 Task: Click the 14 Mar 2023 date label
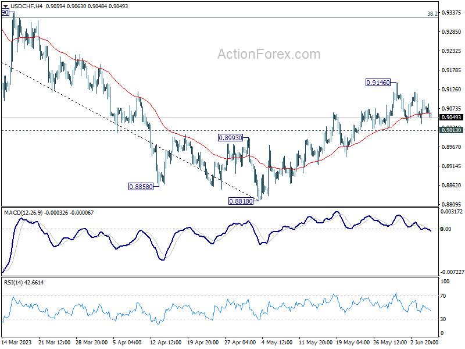coord(17,343)
